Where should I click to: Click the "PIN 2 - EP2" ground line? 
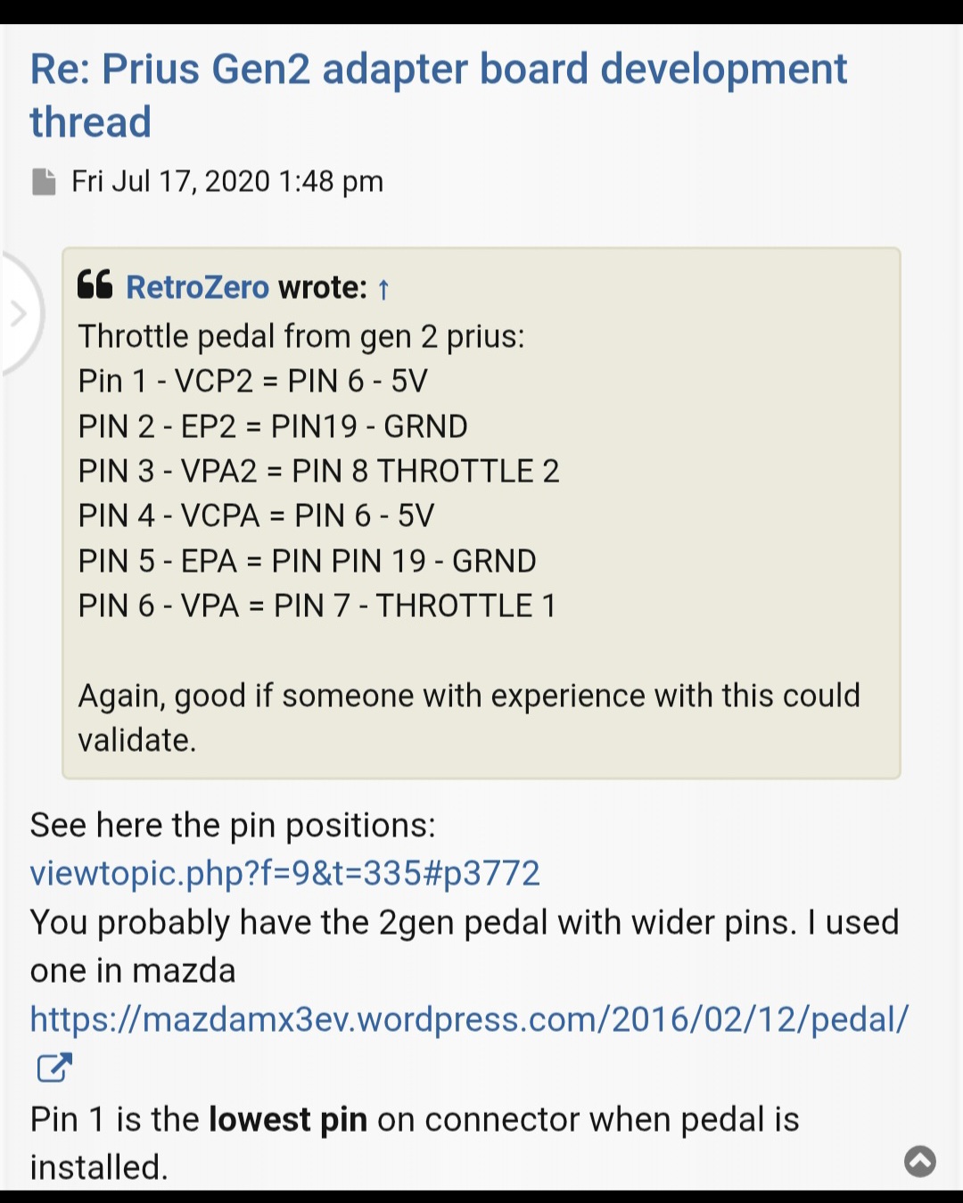(x=272, y=426)
